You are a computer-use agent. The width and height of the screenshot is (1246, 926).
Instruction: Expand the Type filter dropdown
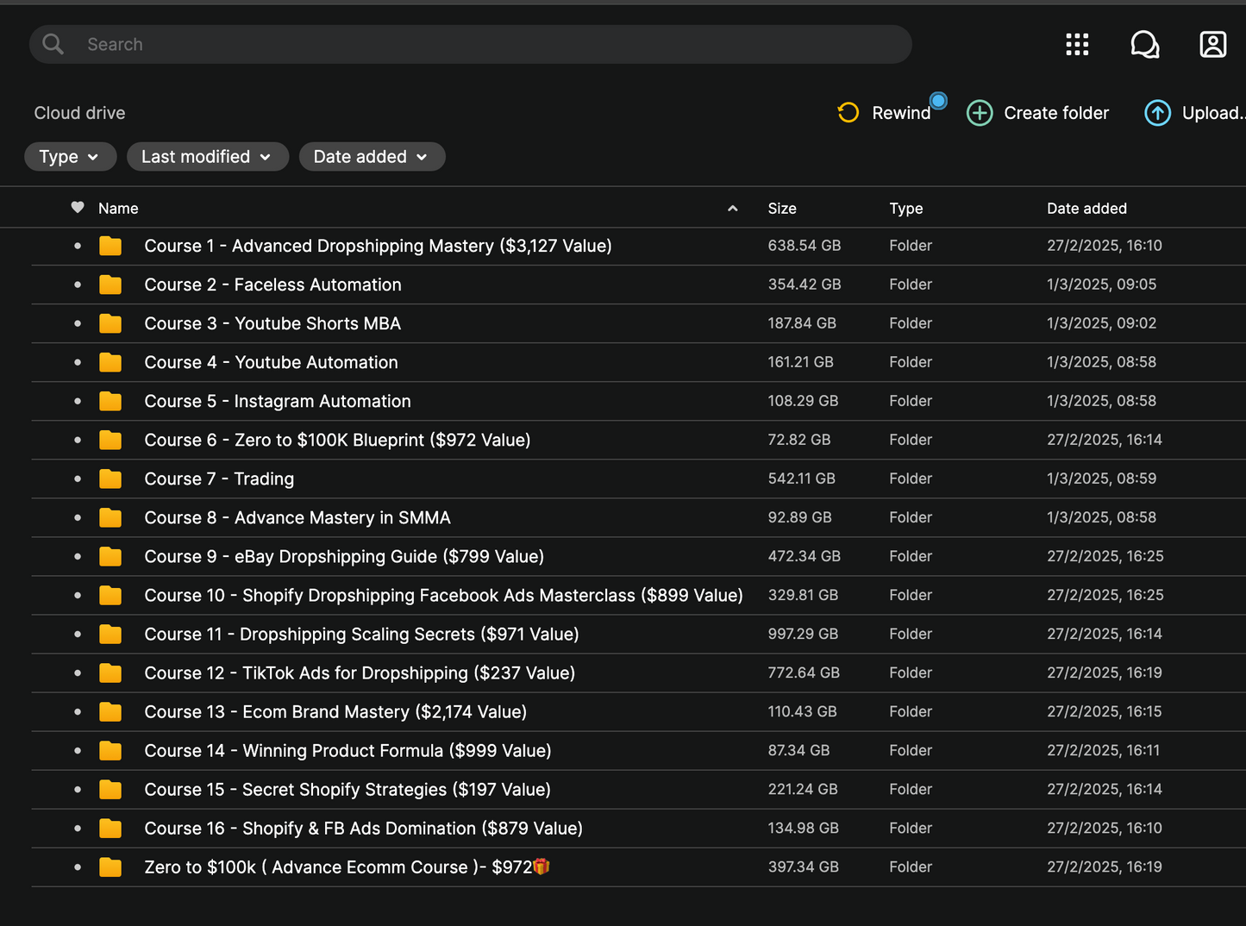click(70, 157)
